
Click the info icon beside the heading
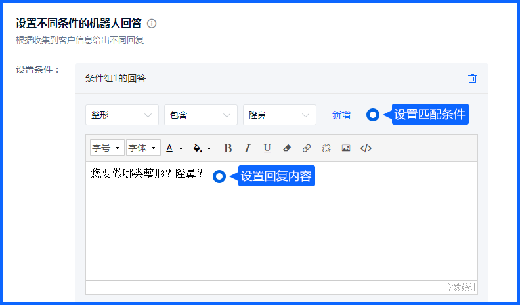pyautogui.click(x=152, y=24)
